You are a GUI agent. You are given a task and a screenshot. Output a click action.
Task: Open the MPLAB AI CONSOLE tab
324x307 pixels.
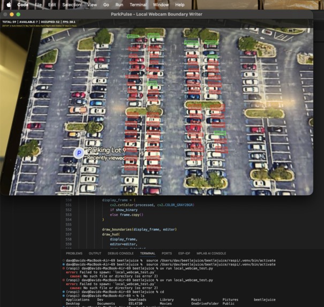point(211,253)
